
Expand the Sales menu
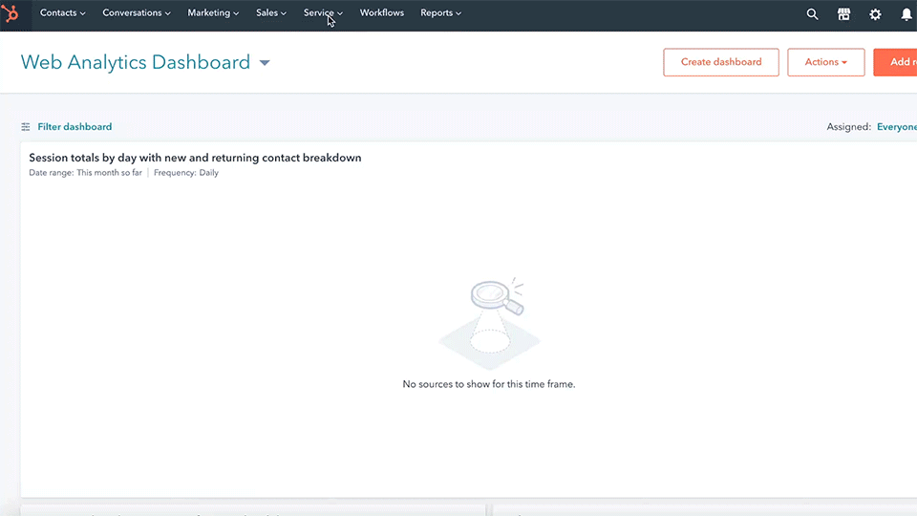(x=270, y=12)
